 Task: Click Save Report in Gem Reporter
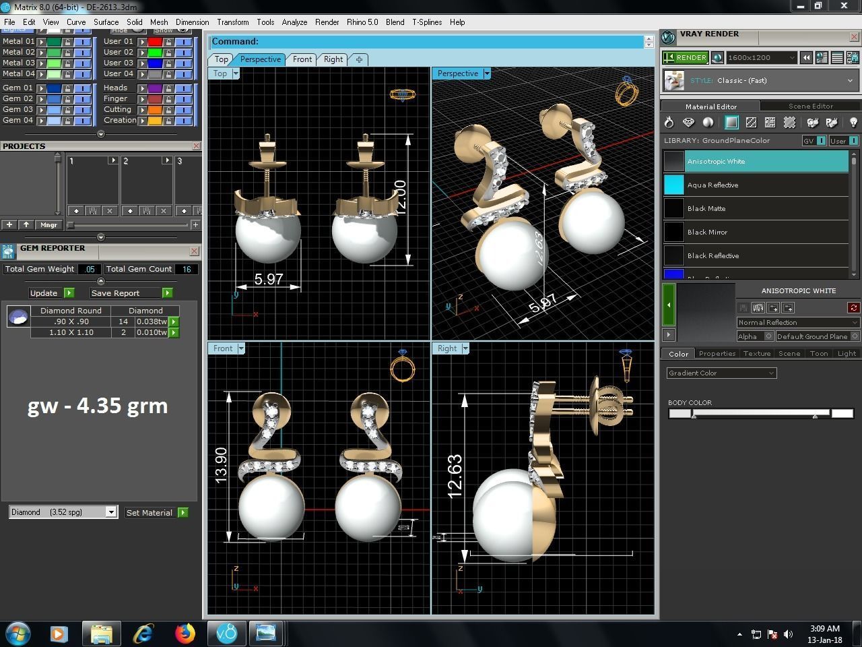click(131, 293)
